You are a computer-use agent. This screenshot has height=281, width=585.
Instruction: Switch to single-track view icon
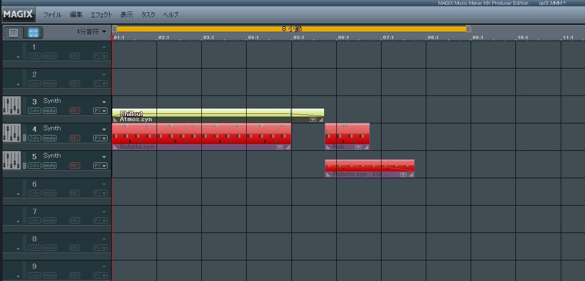click(x=14, y=33)
